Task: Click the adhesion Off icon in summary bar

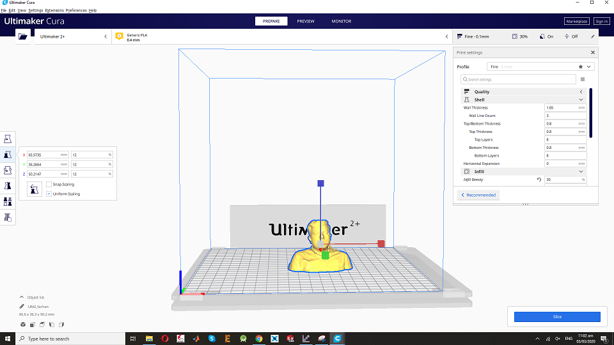Action: 567,36
